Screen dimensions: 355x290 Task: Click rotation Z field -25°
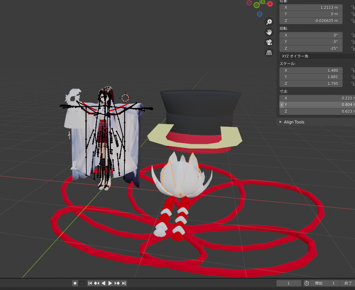point(311,48)
